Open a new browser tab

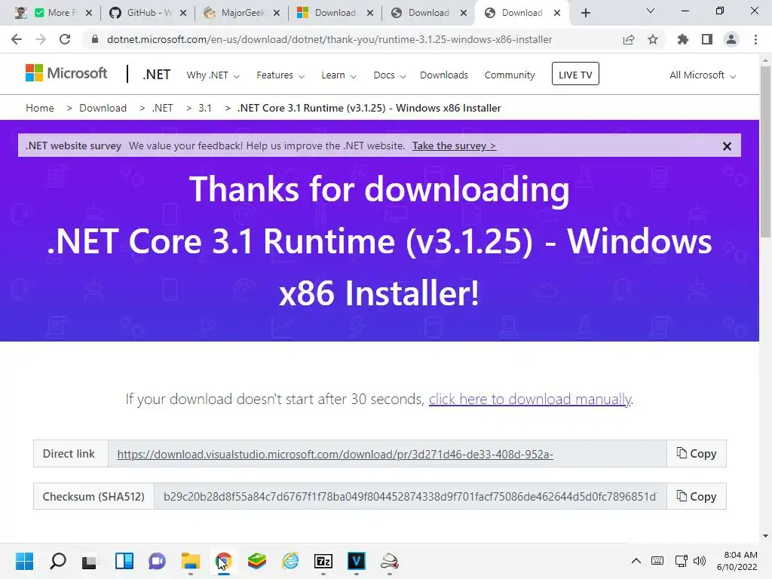pos(585,13)
